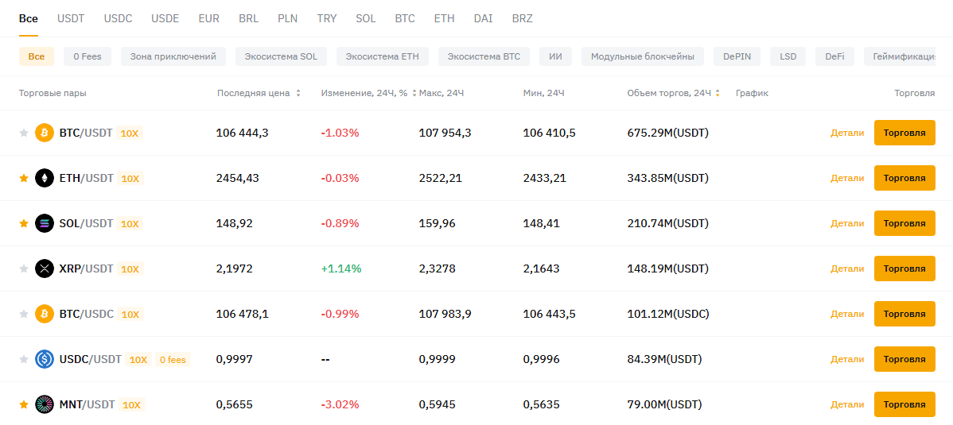Click the USDC coin icon
953x425 pixels.
[x=45, y=359]
